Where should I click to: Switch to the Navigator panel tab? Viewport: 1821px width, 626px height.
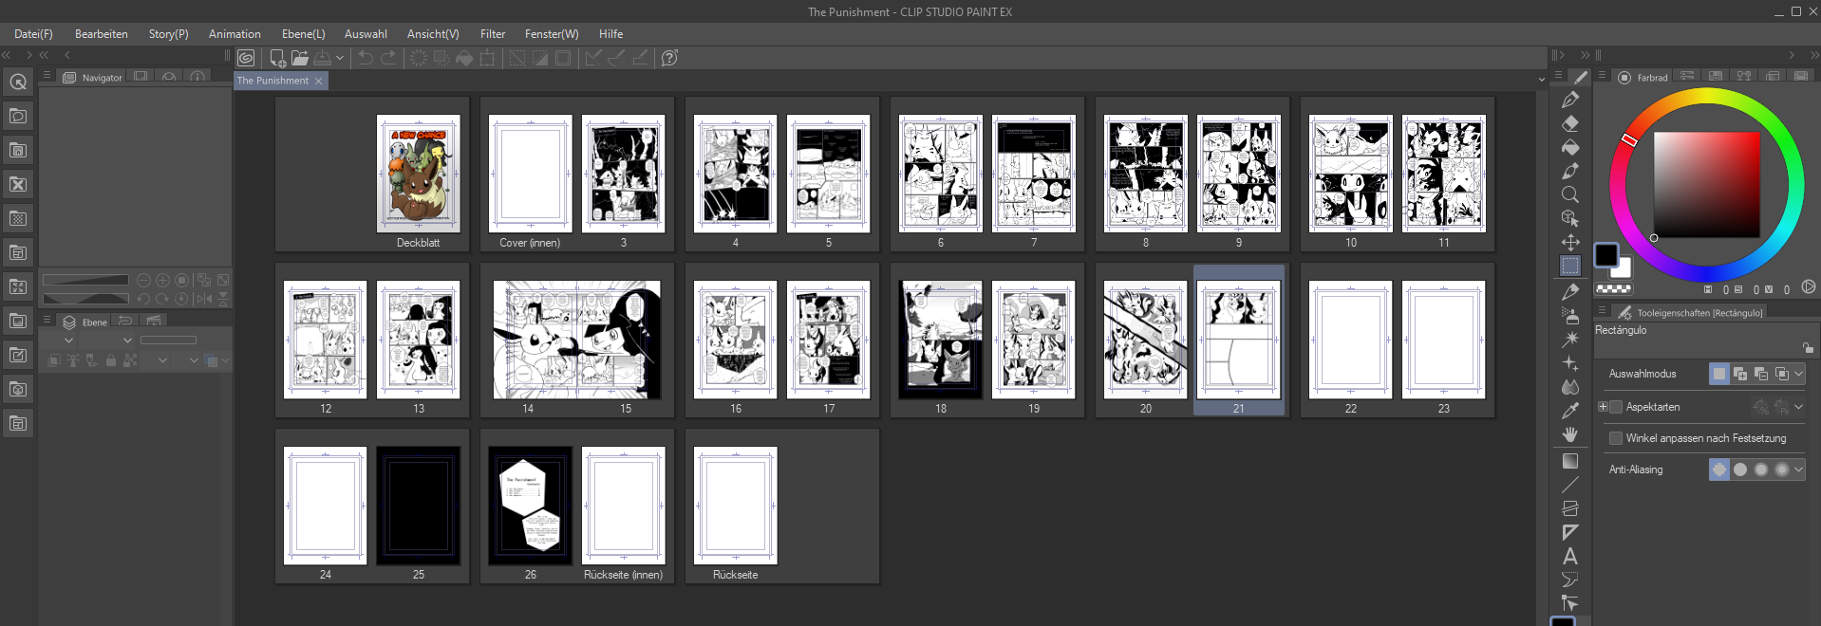pyautogui.click(x=92, y=78)
